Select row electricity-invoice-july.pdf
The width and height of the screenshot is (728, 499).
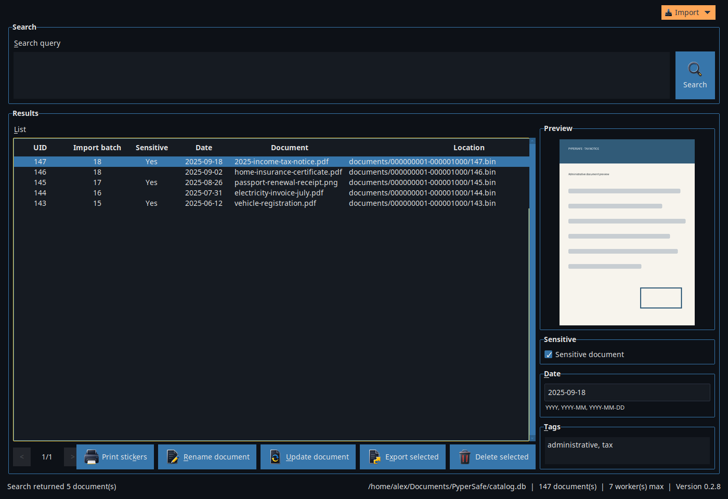point(271,193)
